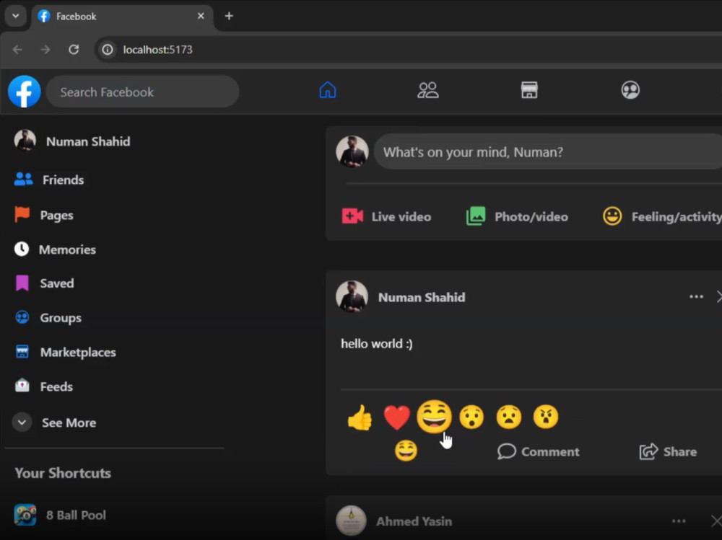Select the Wow surprised reaction
The width and height of the screenshot is (722, 540).
point(471,417)
